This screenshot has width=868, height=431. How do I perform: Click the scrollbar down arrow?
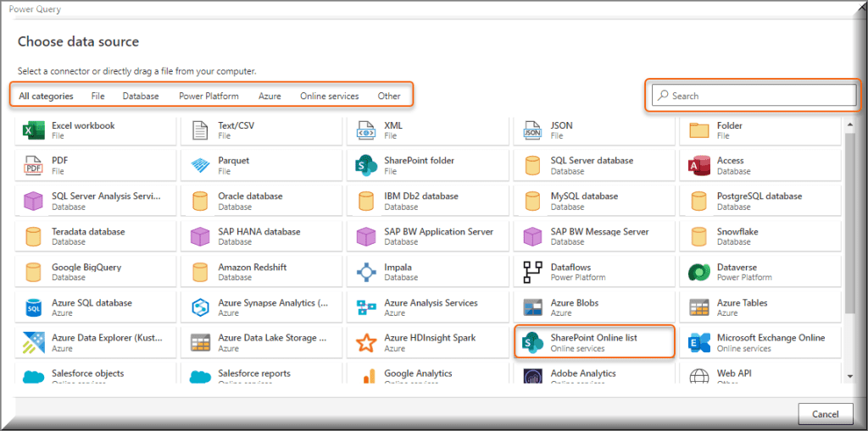click(850, 376)
